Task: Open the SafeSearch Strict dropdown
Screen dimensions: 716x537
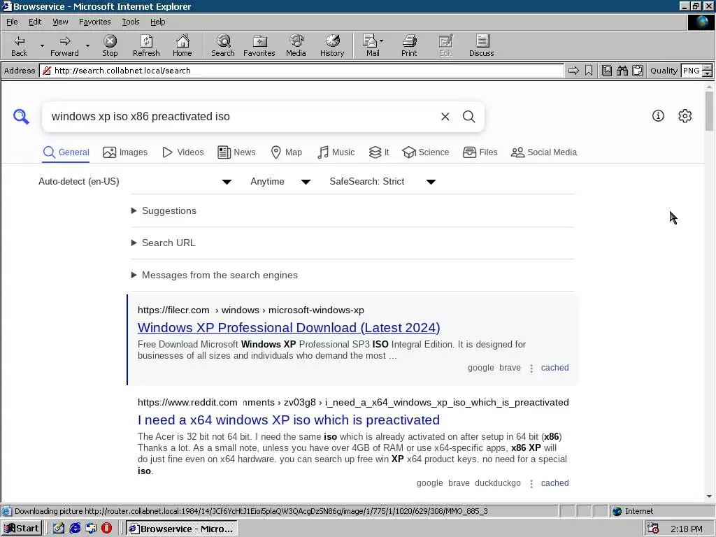Action: point(382,181)
